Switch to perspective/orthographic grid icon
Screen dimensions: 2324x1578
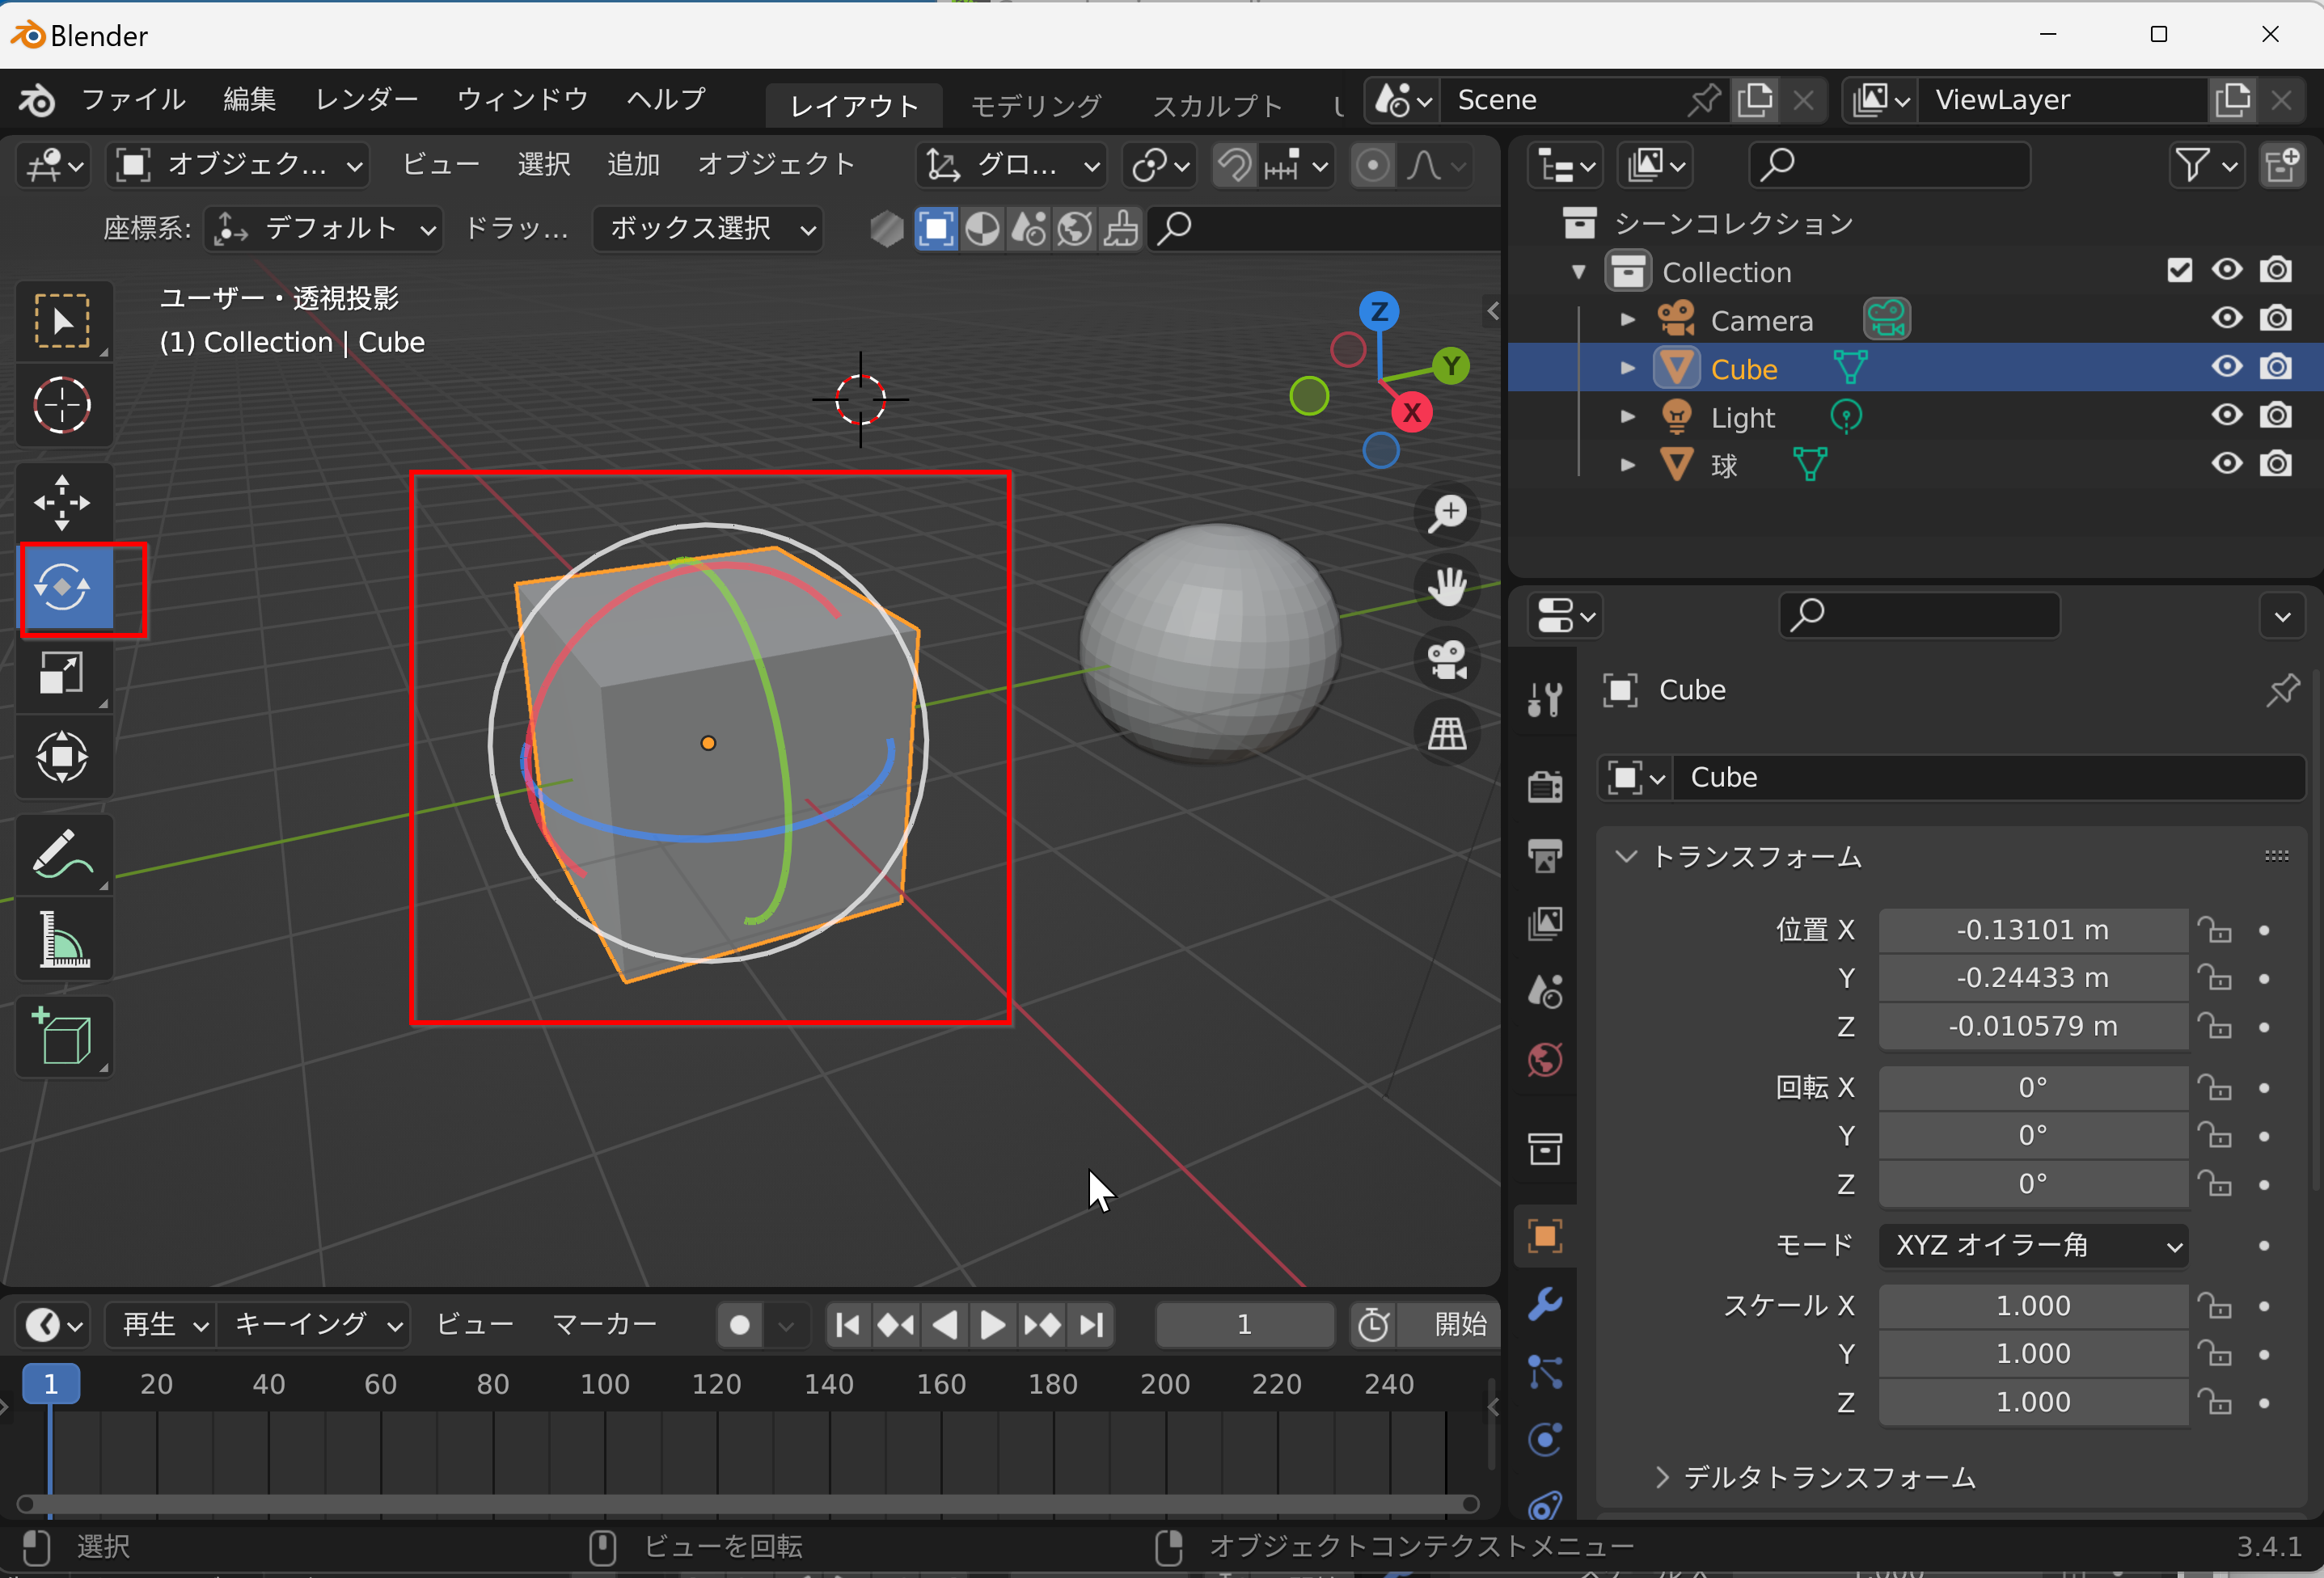[x=1446, y=733]
